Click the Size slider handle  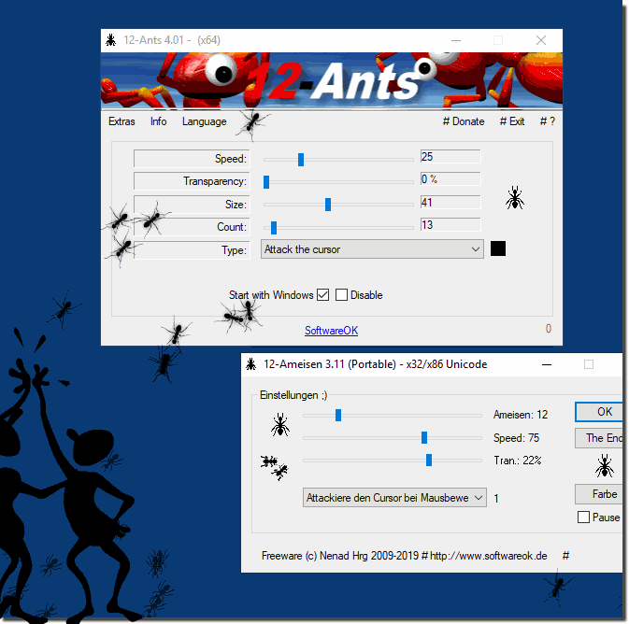(328, 205)
